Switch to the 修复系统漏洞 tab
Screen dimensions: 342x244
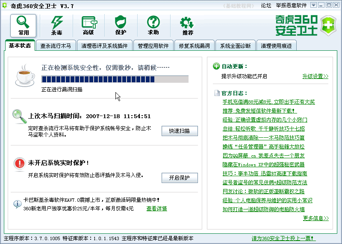click(195, 46)
